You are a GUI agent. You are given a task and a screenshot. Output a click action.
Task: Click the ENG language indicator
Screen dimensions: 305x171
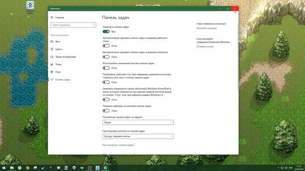point(291,168)
